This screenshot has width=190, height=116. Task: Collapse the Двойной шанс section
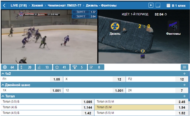tap(3, 85)
